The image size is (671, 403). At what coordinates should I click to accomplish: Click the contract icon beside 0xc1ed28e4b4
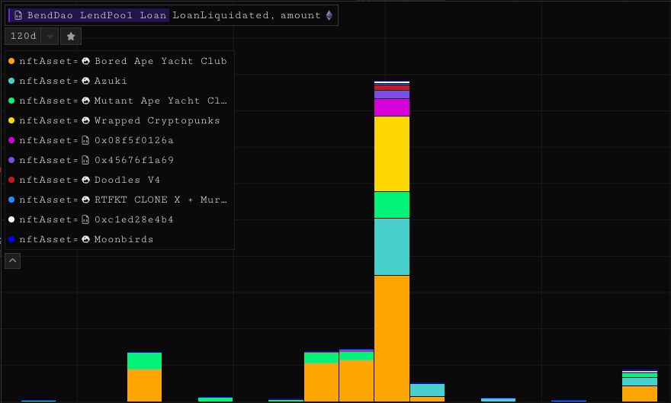pyautogui.click(x=85, y=219)
